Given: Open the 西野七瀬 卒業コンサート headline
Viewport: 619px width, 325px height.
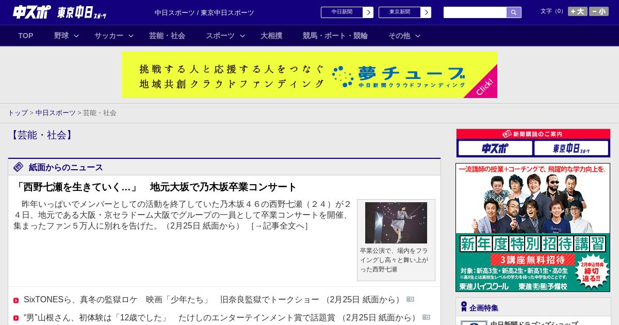Looking at the screenshot, I should tap(155, 187).
